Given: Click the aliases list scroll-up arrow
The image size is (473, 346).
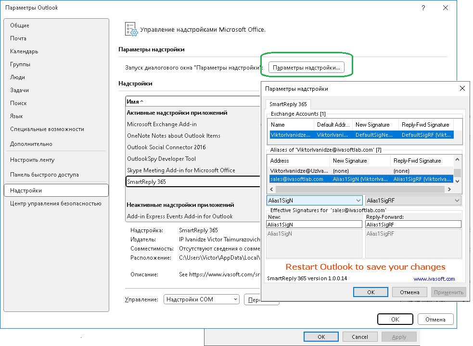Looking at the screenshot, I should pyautogui.click(x=457, y=159).
